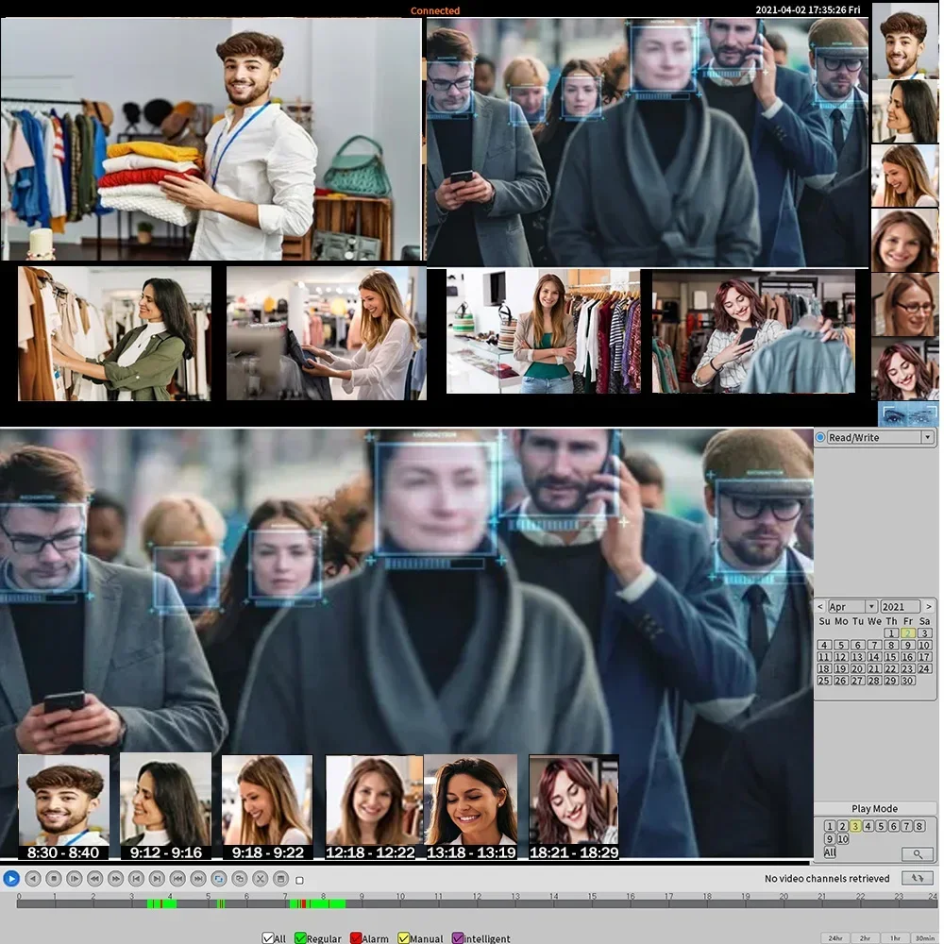
Task: Click the Stop playback icon
Action: click(54, 879)
